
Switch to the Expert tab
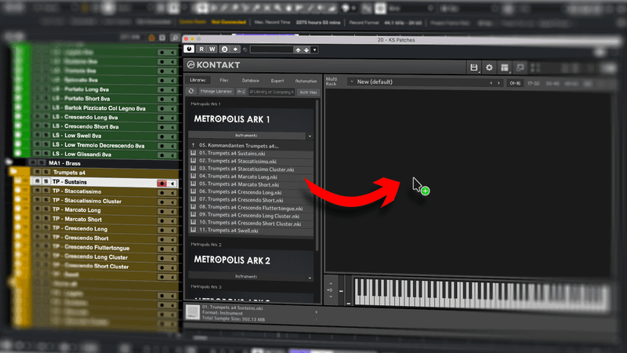tap(277, 81)
